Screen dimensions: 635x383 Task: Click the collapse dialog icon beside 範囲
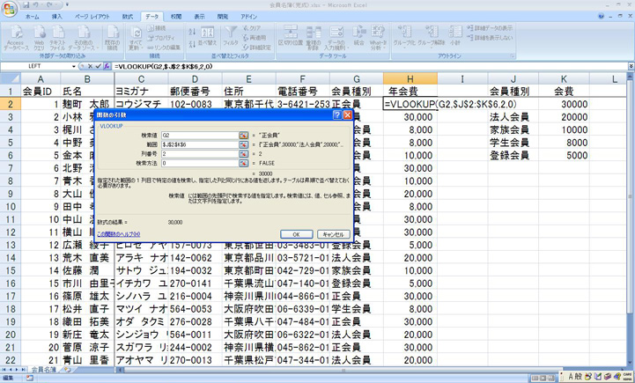pyautogui.click(x=243, y=144)
